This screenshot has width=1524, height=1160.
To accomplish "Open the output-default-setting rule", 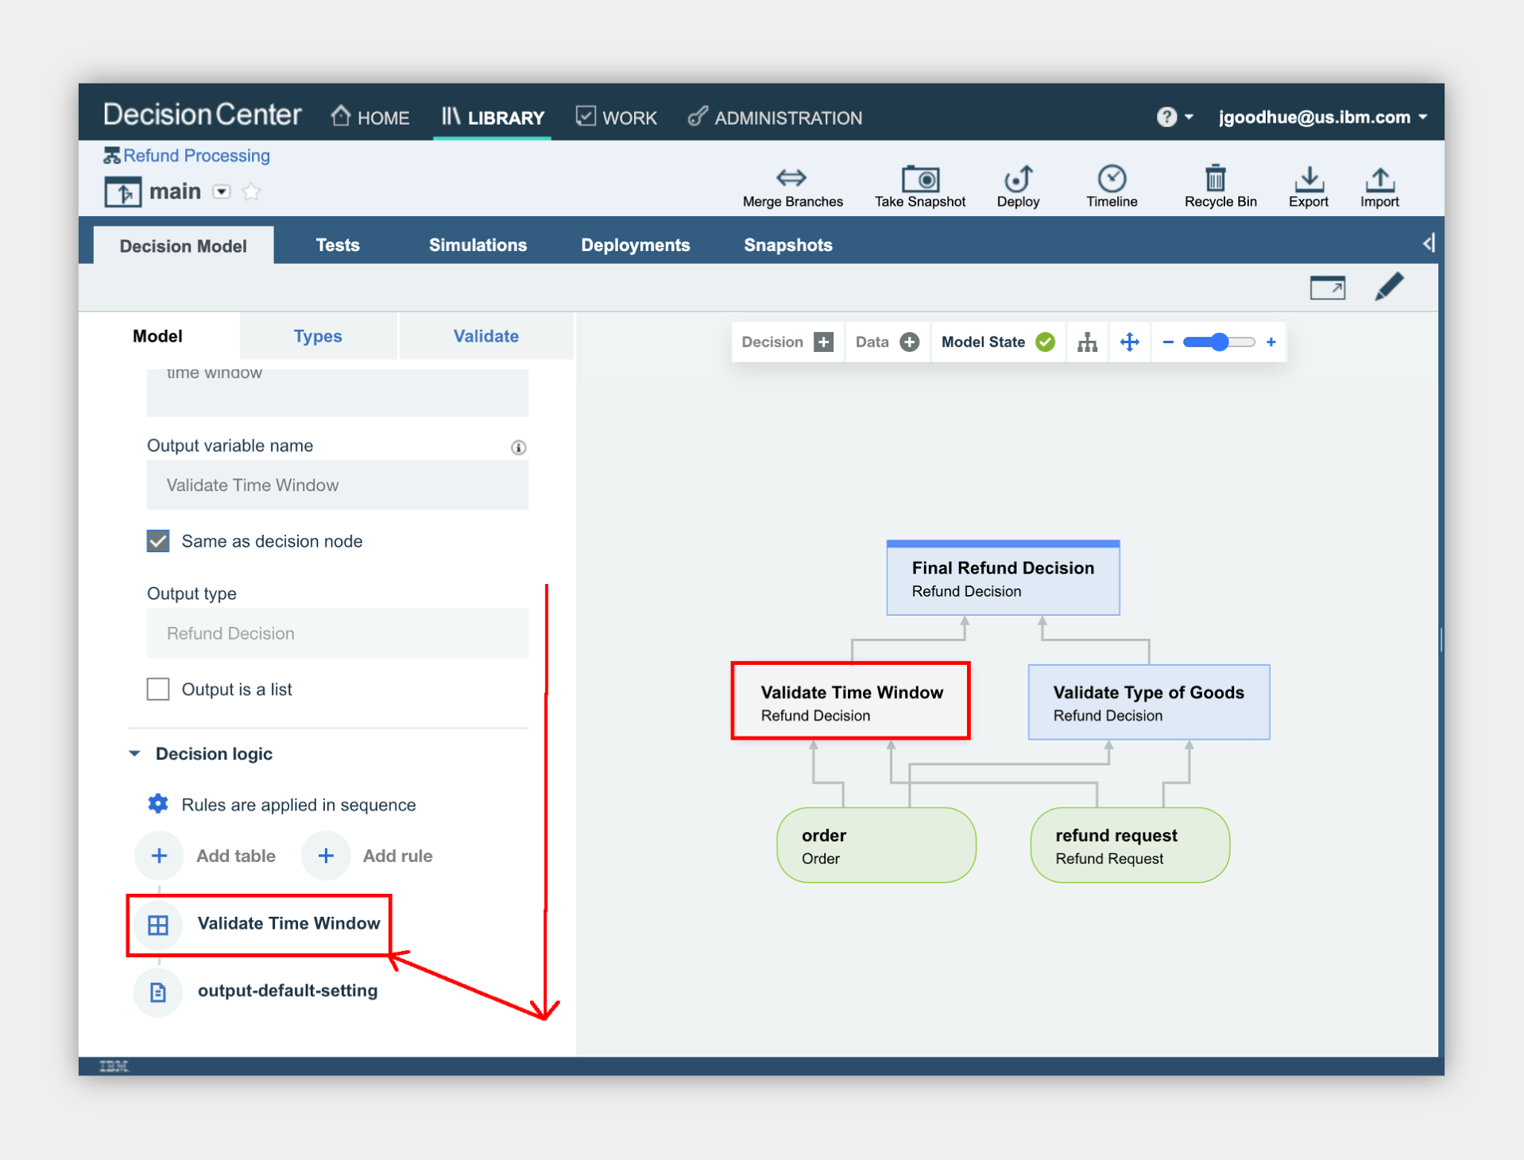I will (x=288, y=991).
